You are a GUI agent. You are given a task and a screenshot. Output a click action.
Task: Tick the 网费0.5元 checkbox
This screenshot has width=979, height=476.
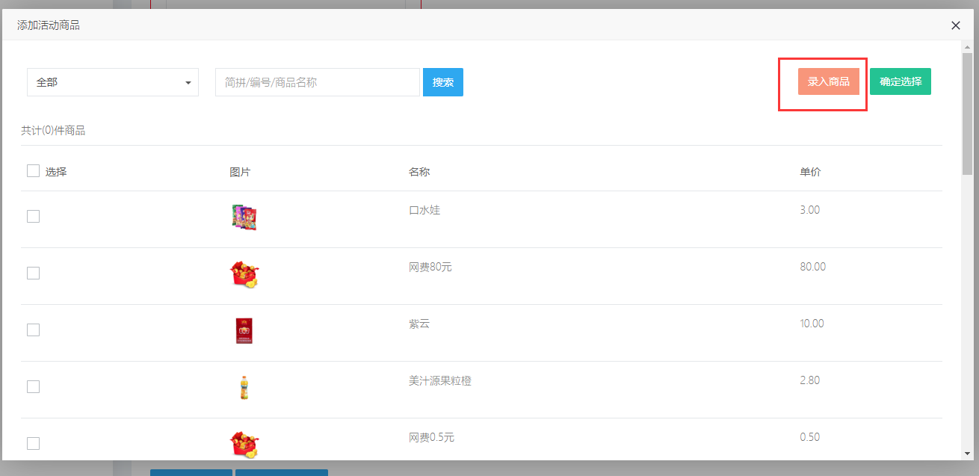click(x=33, y=443)
